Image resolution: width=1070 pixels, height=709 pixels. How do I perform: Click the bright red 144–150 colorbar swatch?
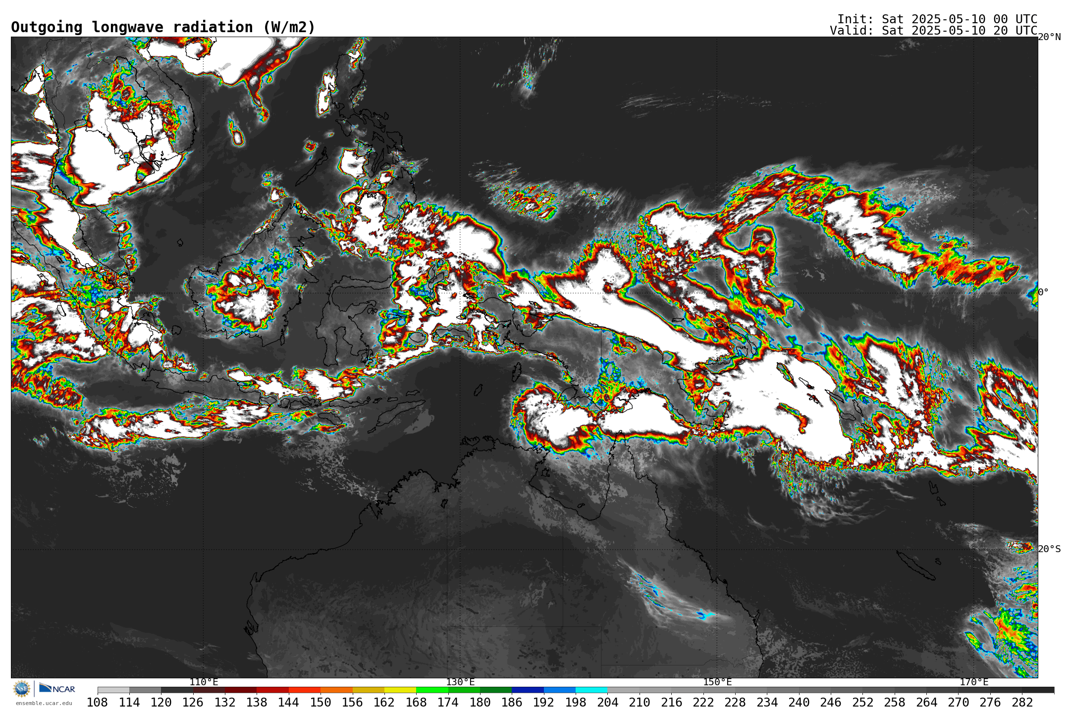tap(305, 690)
